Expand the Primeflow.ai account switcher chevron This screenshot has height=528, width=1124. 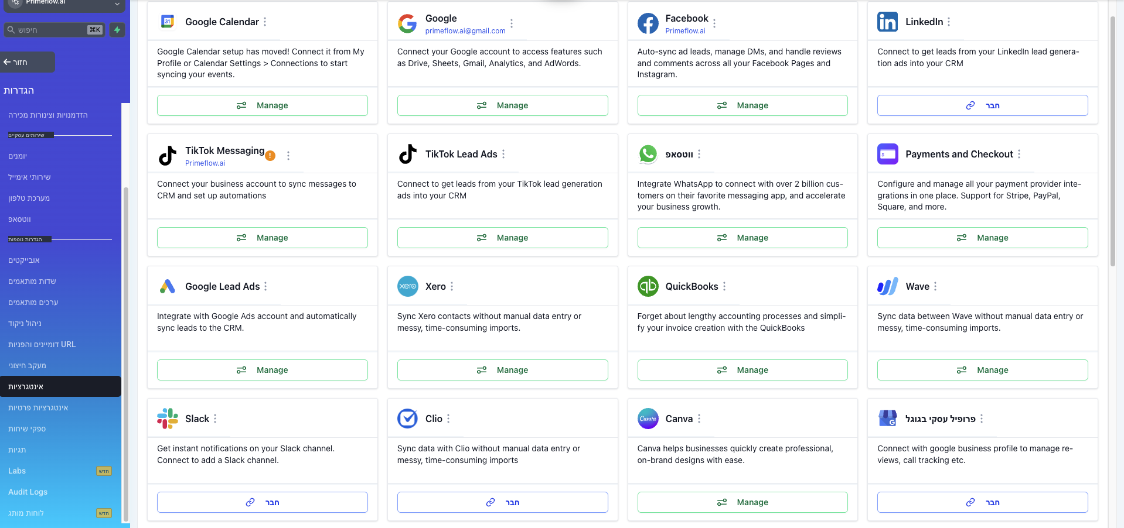[x=117, y=4]
